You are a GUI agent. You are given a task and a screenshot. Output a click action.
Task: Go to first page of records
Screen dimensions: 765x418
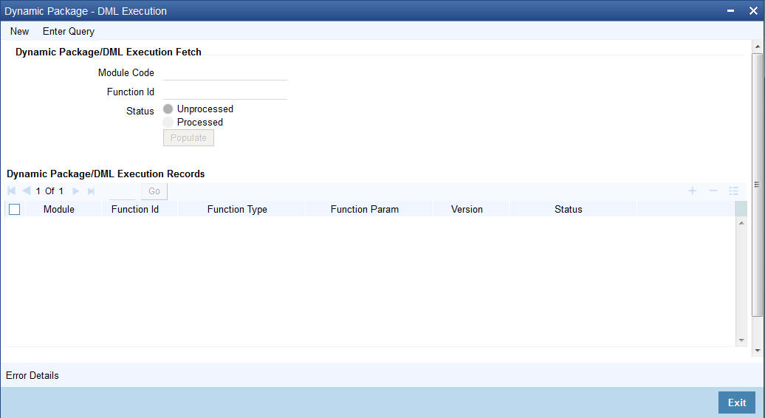12,191
